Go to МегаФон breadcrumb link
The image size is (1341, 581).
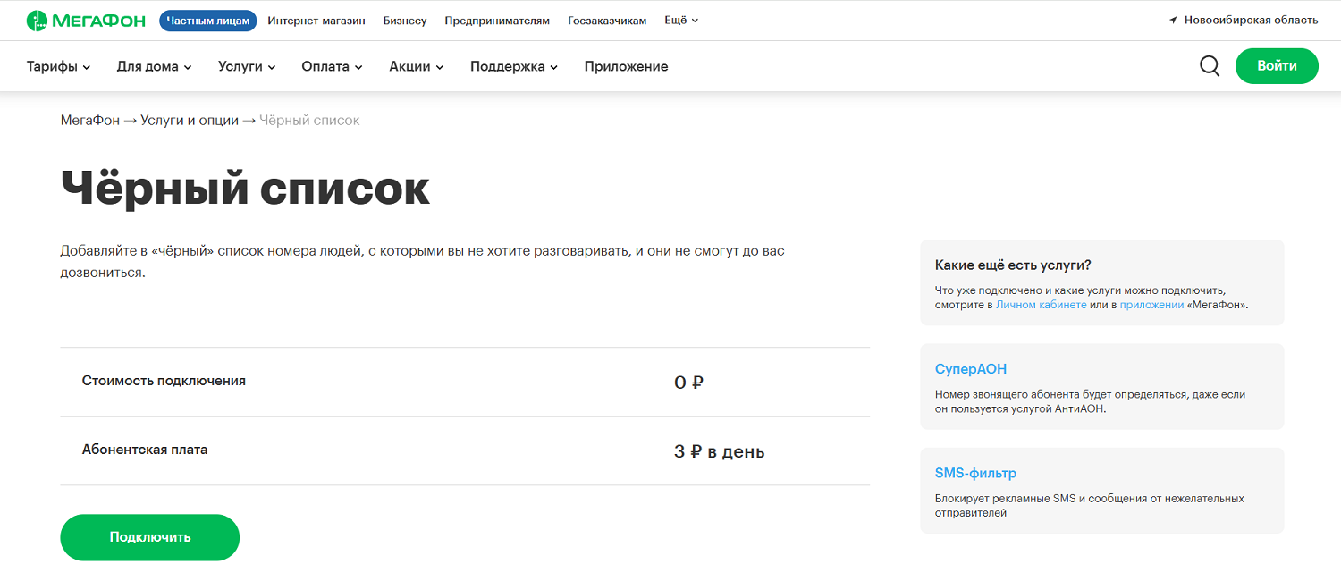[x=89, y=120]
